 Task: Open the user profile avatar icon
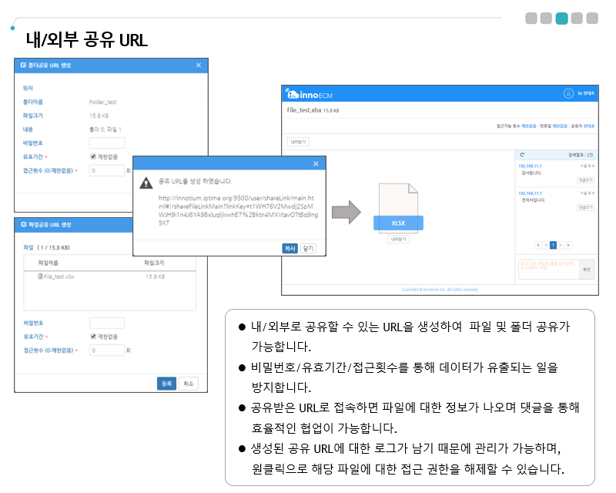click(x=568, y=93)
